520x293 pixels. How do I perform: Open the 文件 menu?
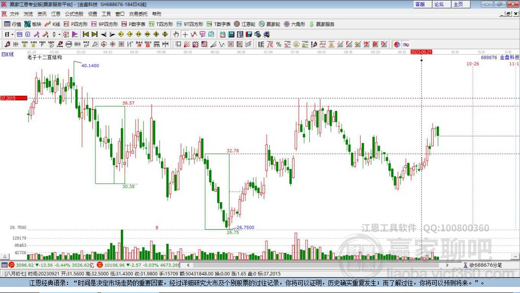(14, 14)
